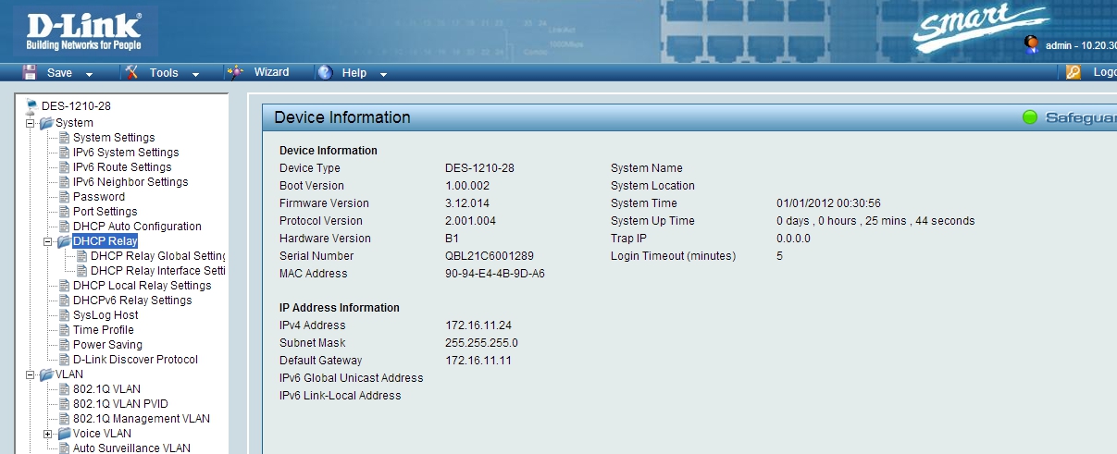The height and width of the screenshot is (454, 1117).
Task: Open IPv6 Route Settings page
Action: [122, 166]
